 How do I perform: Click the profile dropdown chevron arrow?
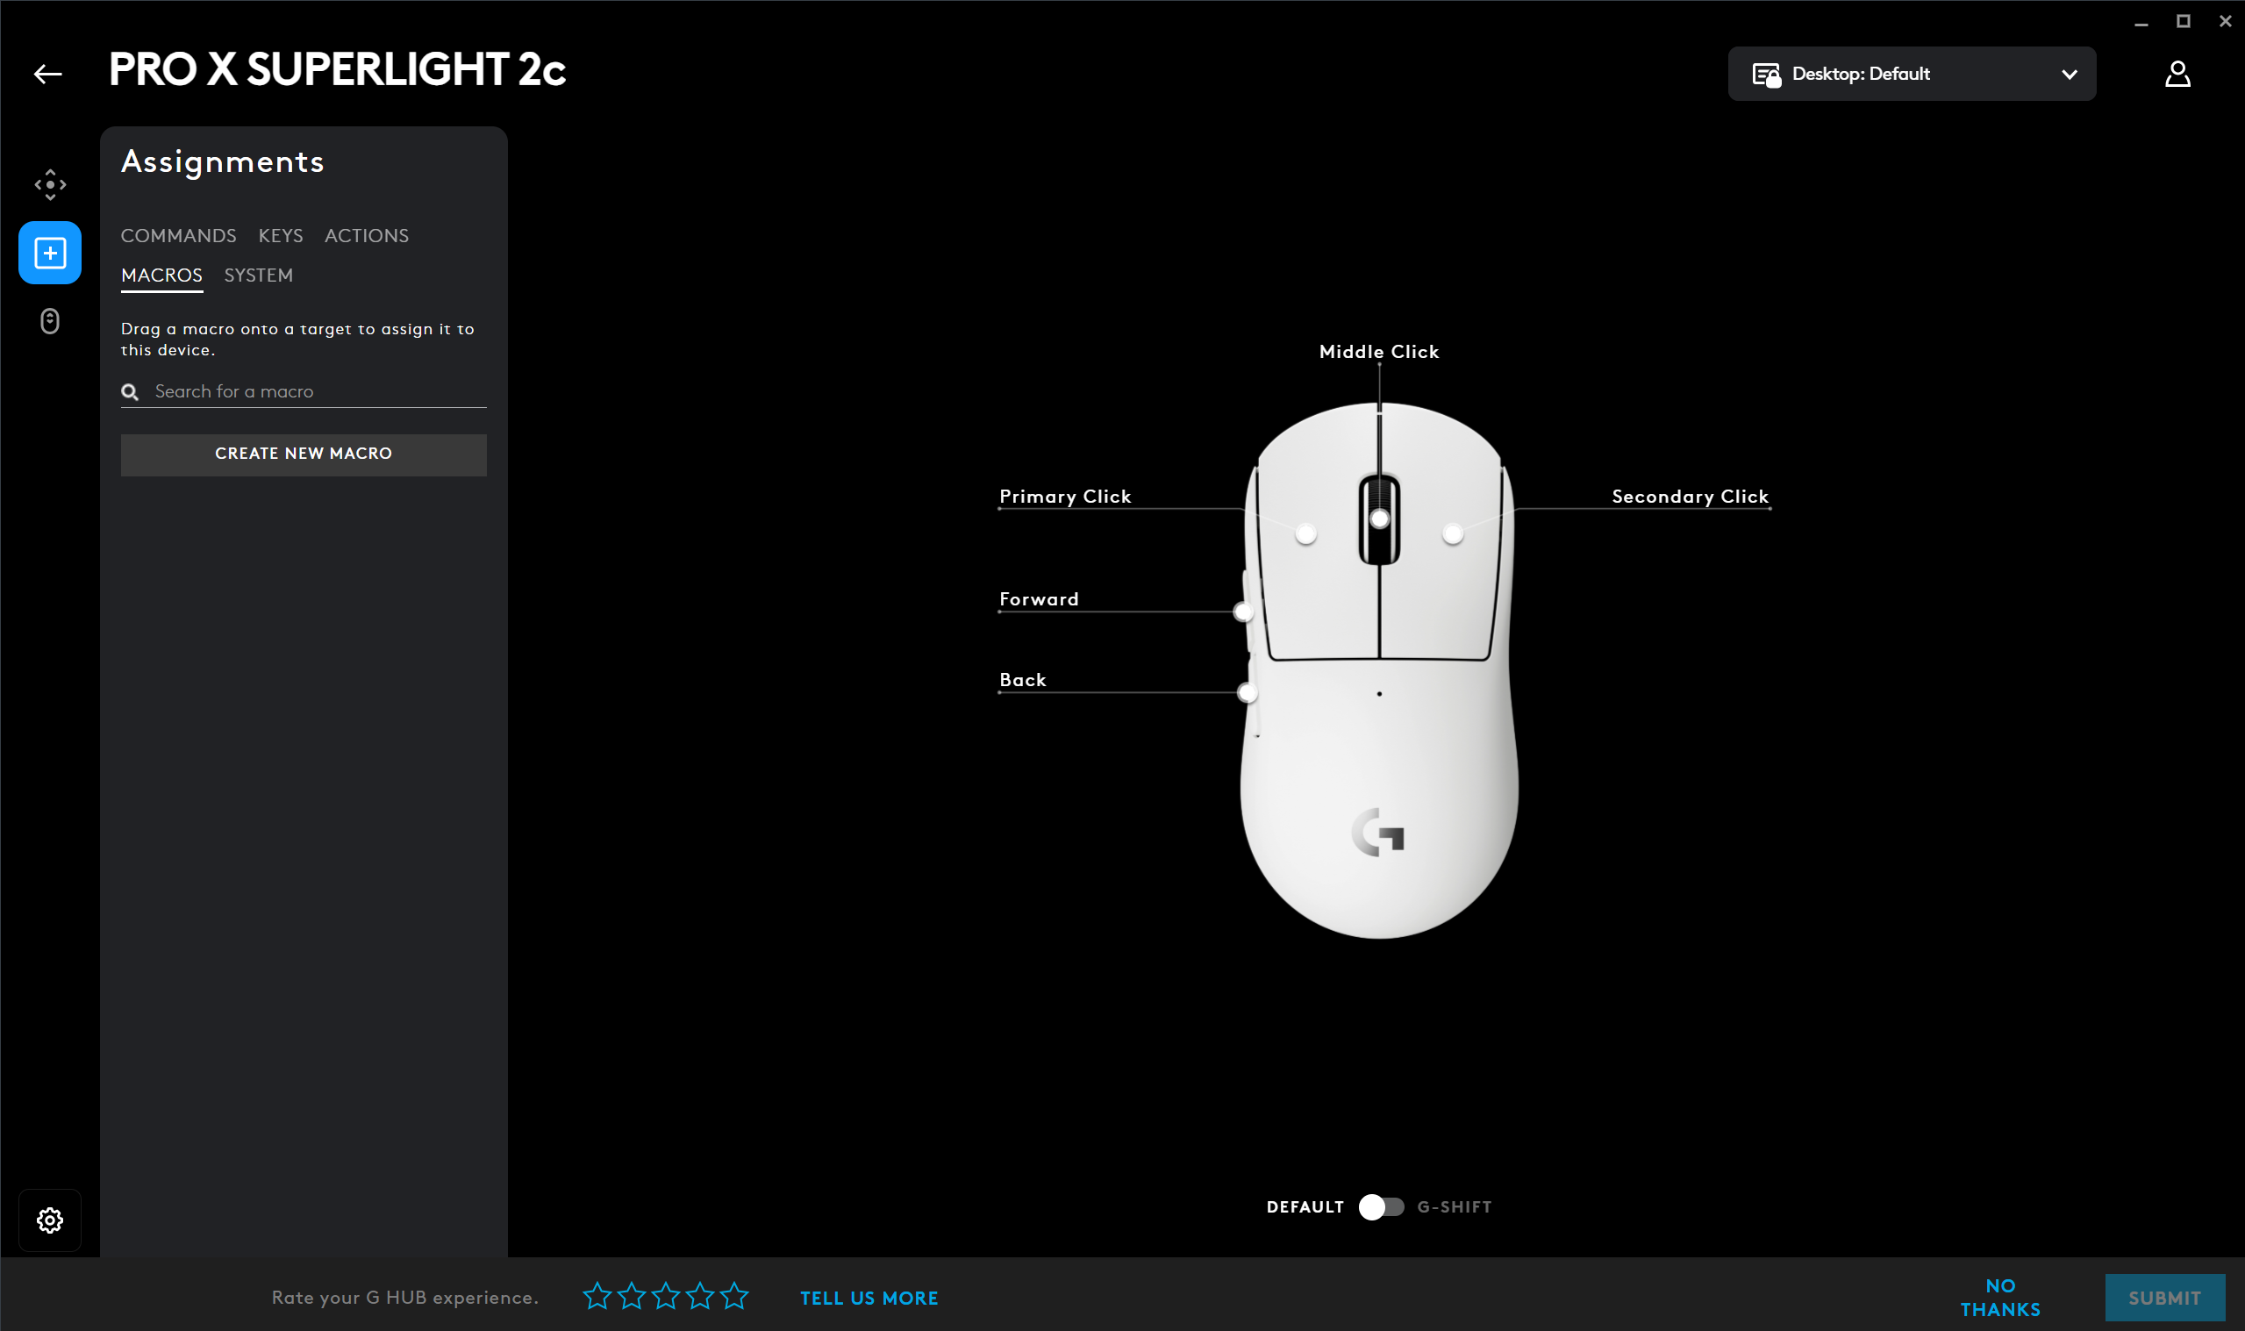(2070, 75)
